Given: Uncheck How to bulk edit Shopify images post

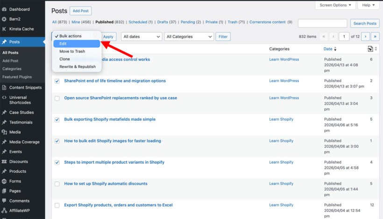Looking at the screenshot, I should point(57,141).
